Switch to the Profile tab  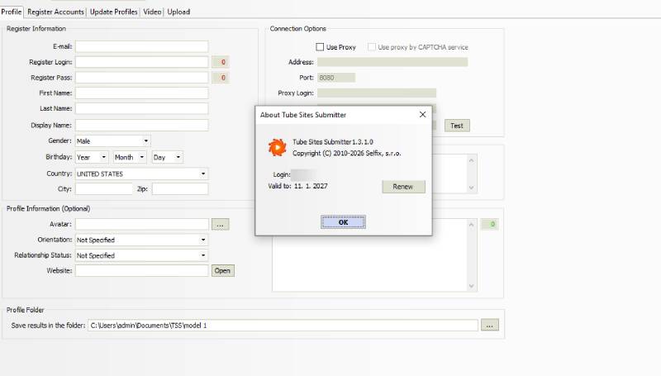12,12
